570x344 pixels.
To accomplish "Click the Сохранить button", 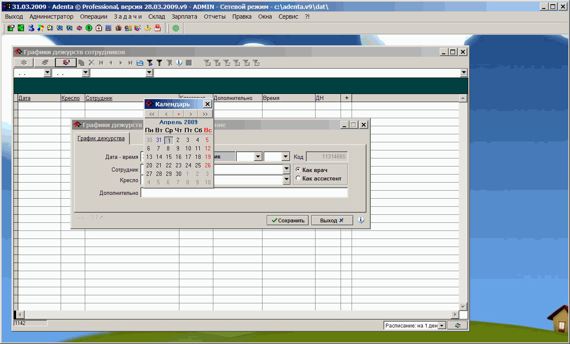I will click(288, 220).
